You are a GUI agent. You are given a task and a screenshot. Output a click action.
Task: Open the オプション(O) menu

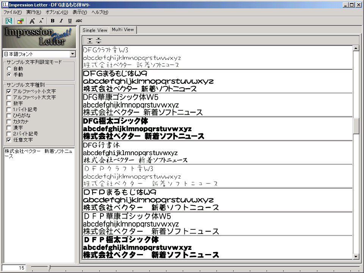[x=56, y=12]
